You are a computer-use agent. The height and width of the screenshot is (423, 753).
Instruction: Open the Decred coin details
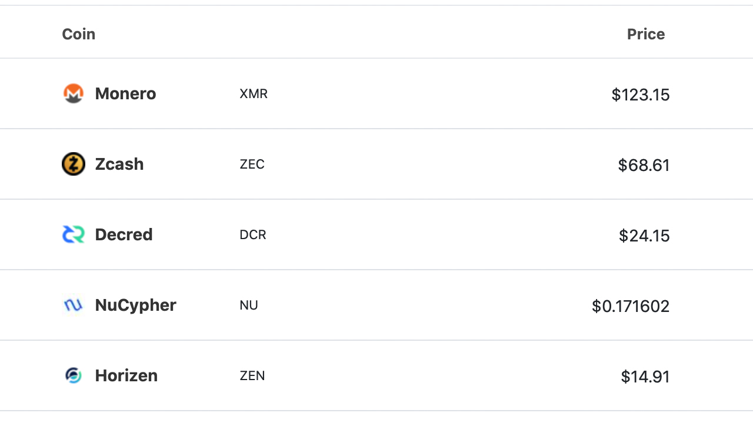pyautogui.click(x=124, y=234)
